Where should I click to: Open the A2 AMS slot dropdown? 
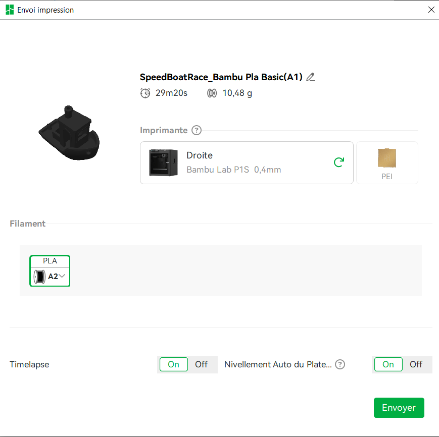(x=62, y=276)
